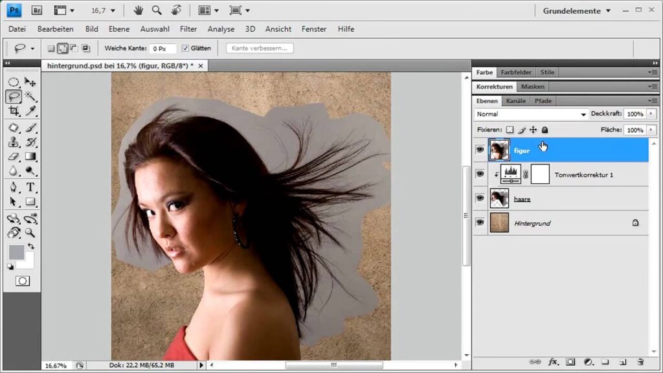Click the foreground color swatch
Image resolution: width=663 pixels, height=373 pixels.
point(16,252)
